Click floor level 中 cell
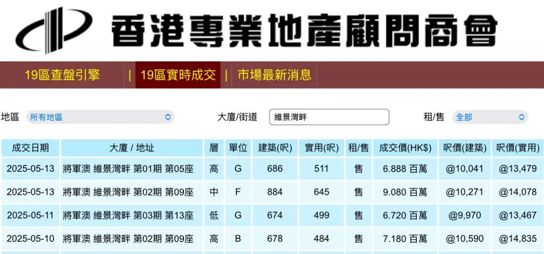The image size is (544, 254). (x=214, y=192)
